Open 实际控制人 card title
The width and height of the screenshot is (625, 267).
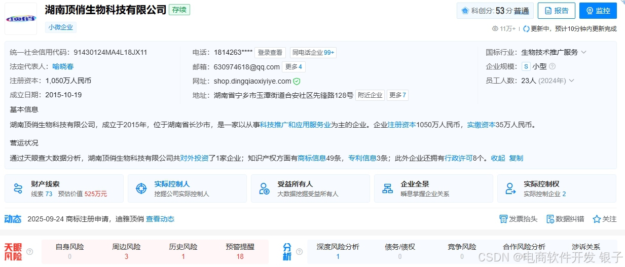pyautogui.click(x=172, y=184)
